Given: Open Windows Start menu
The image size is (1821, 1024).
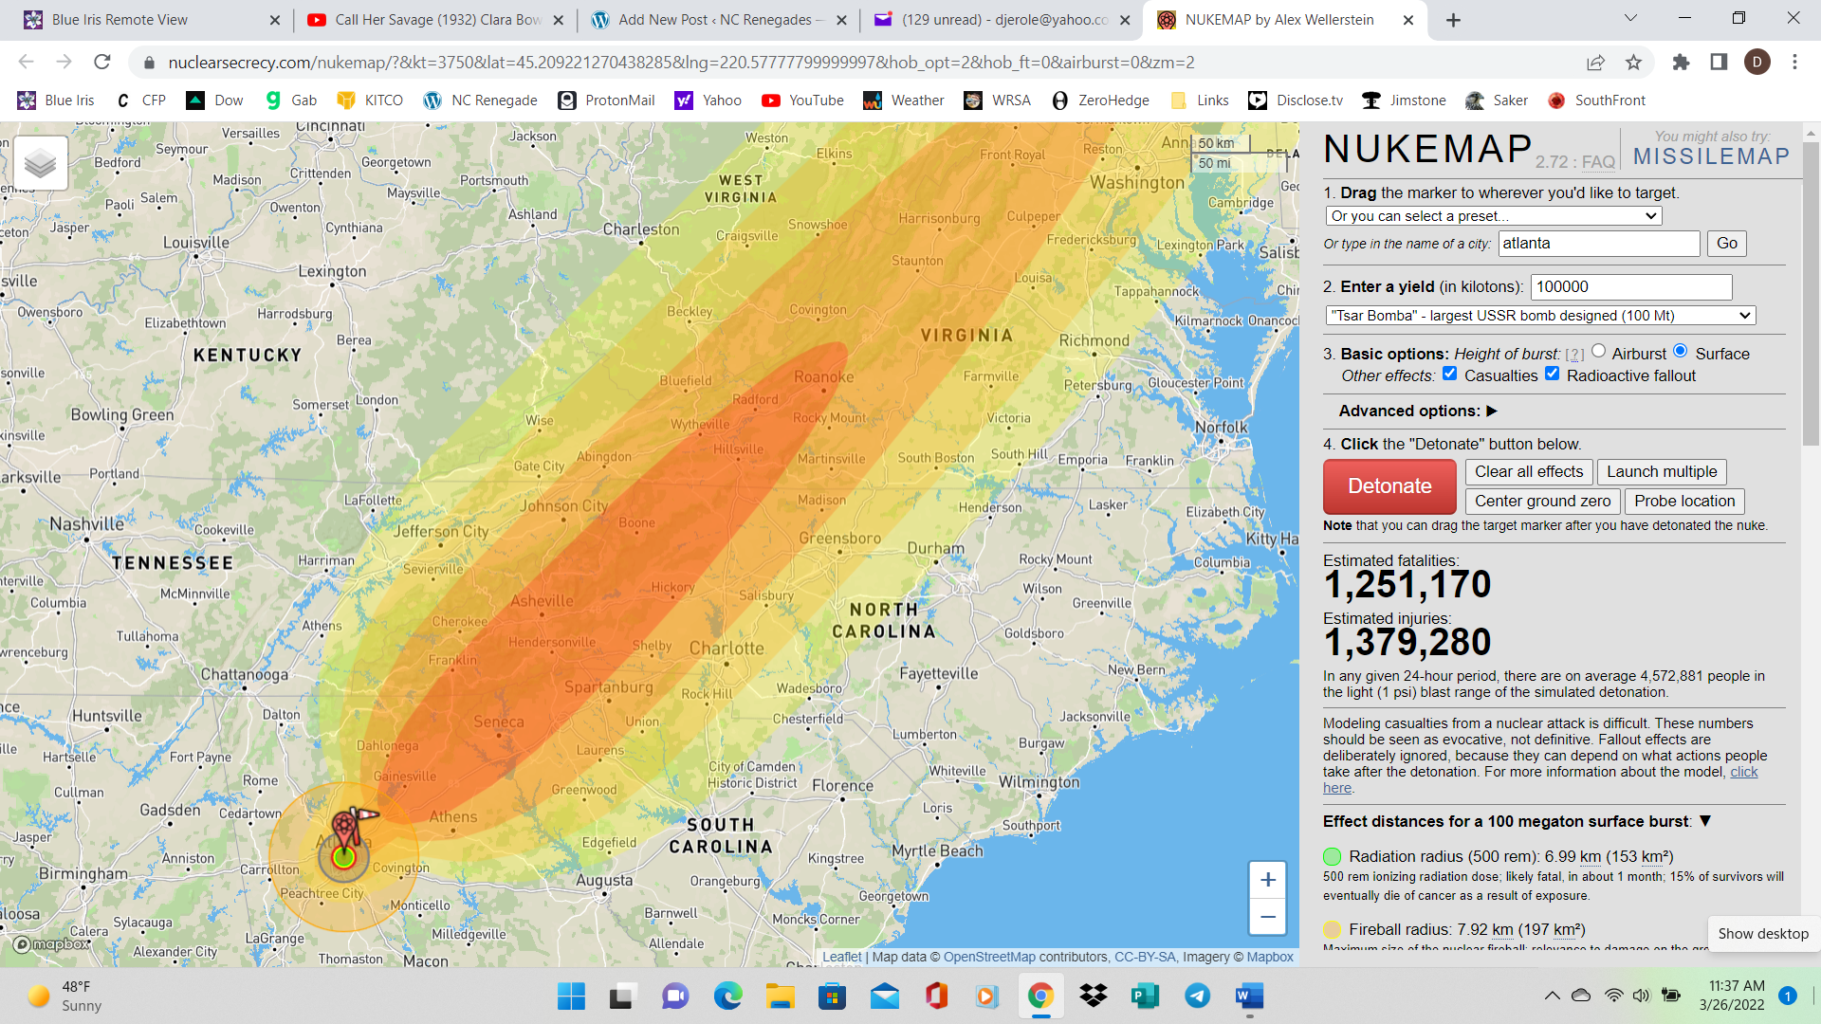Looking at the screenshot, I should (571, 996).
